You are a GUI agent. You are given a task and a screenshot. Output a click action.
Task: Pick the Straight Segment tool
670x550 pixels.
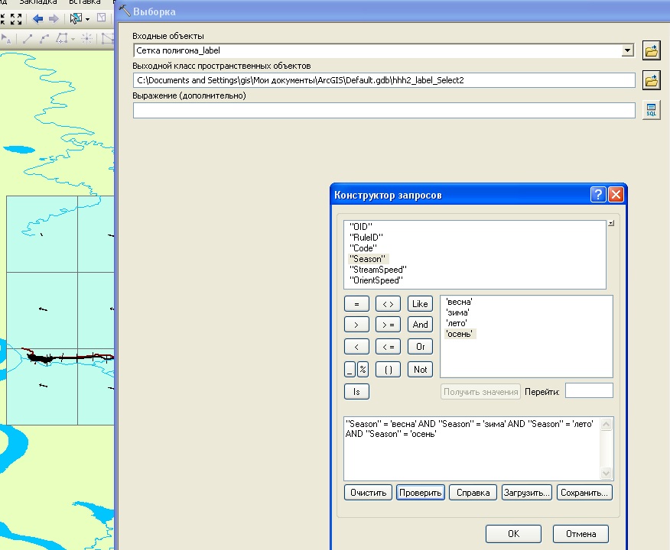point(28,39)
